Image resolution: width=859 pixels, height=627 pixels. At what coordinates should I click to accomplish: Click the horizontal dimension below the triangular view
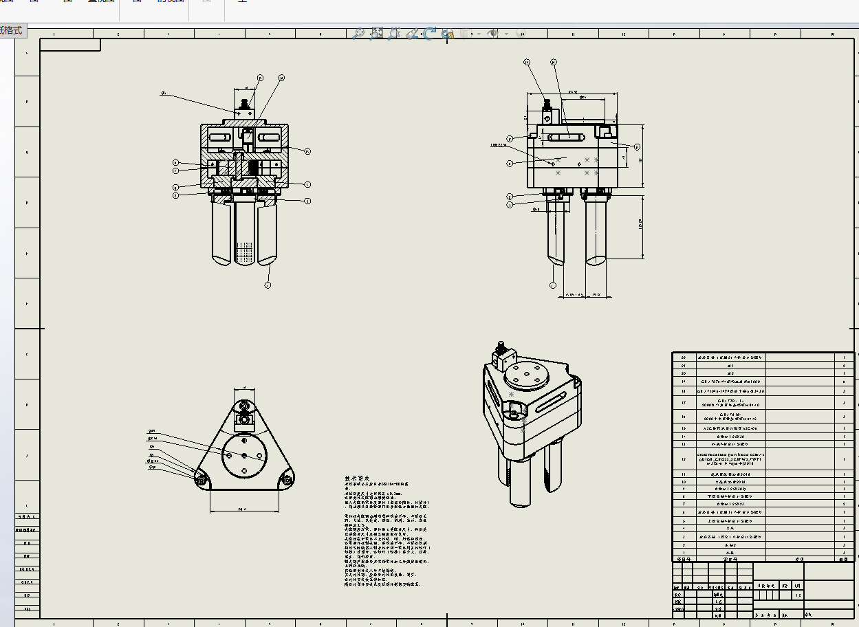coord(243,510)
